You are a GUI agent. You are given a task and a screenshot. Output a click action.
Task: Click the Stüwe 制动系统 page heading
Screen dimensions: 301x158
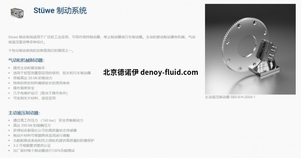point(60,11)
